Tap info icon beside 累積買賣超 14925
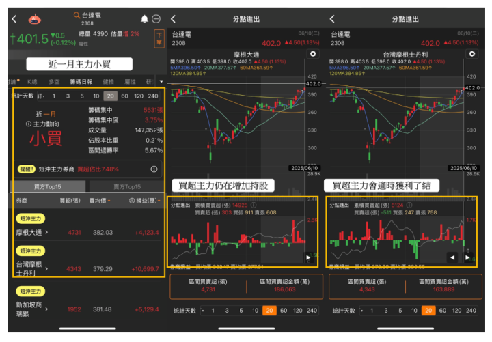The image size is (492, 342). coord(254,205)
